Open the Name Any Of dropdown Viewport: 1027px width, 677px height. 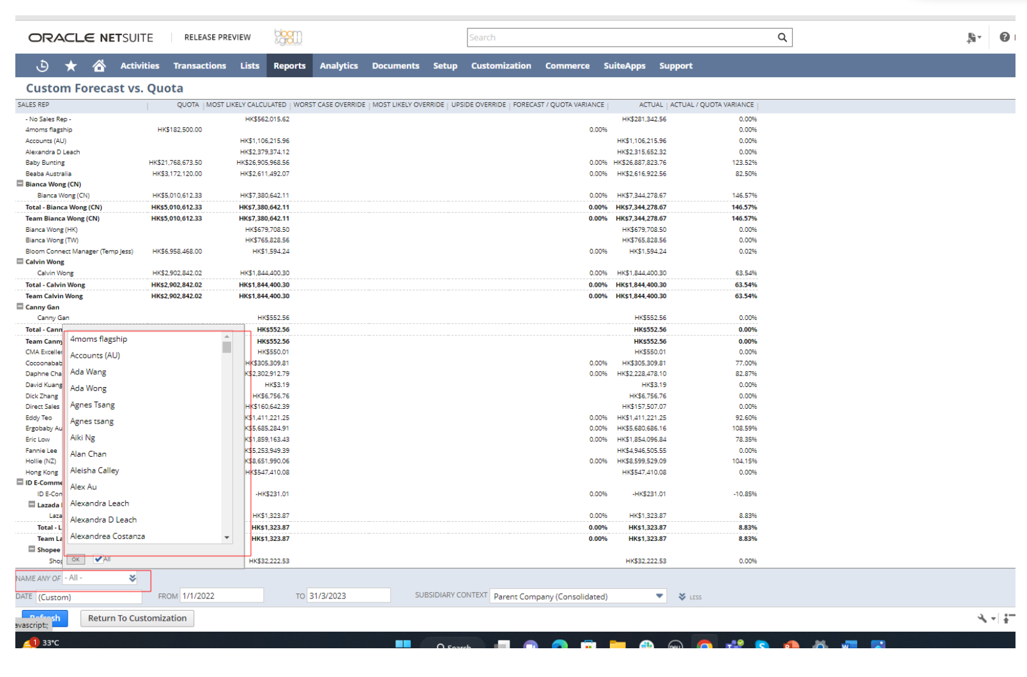coord(101,578)
